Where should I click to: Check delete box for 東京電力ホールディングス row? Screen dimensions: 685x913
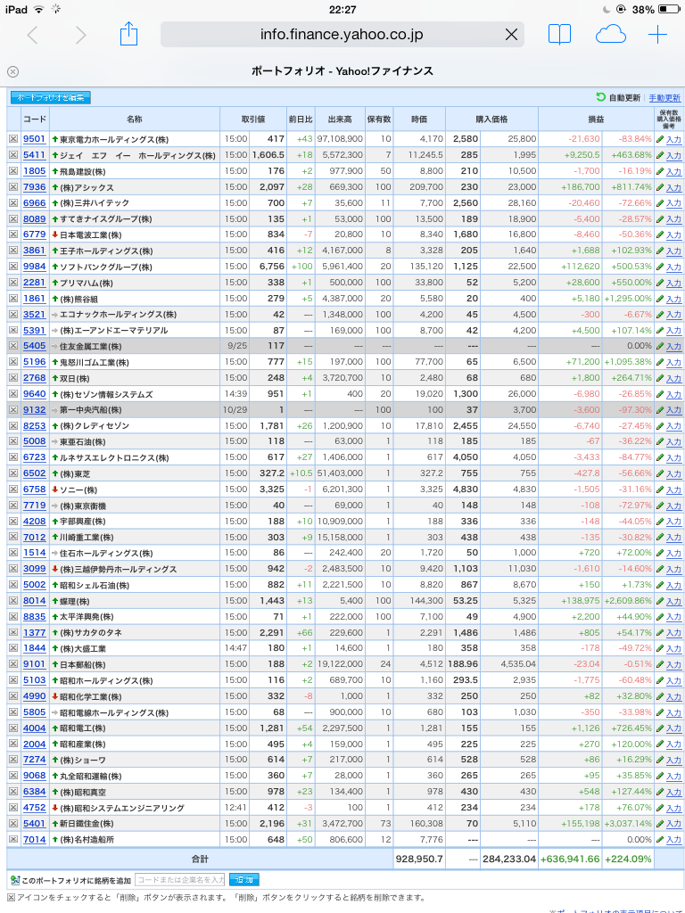tap(12, 139)
